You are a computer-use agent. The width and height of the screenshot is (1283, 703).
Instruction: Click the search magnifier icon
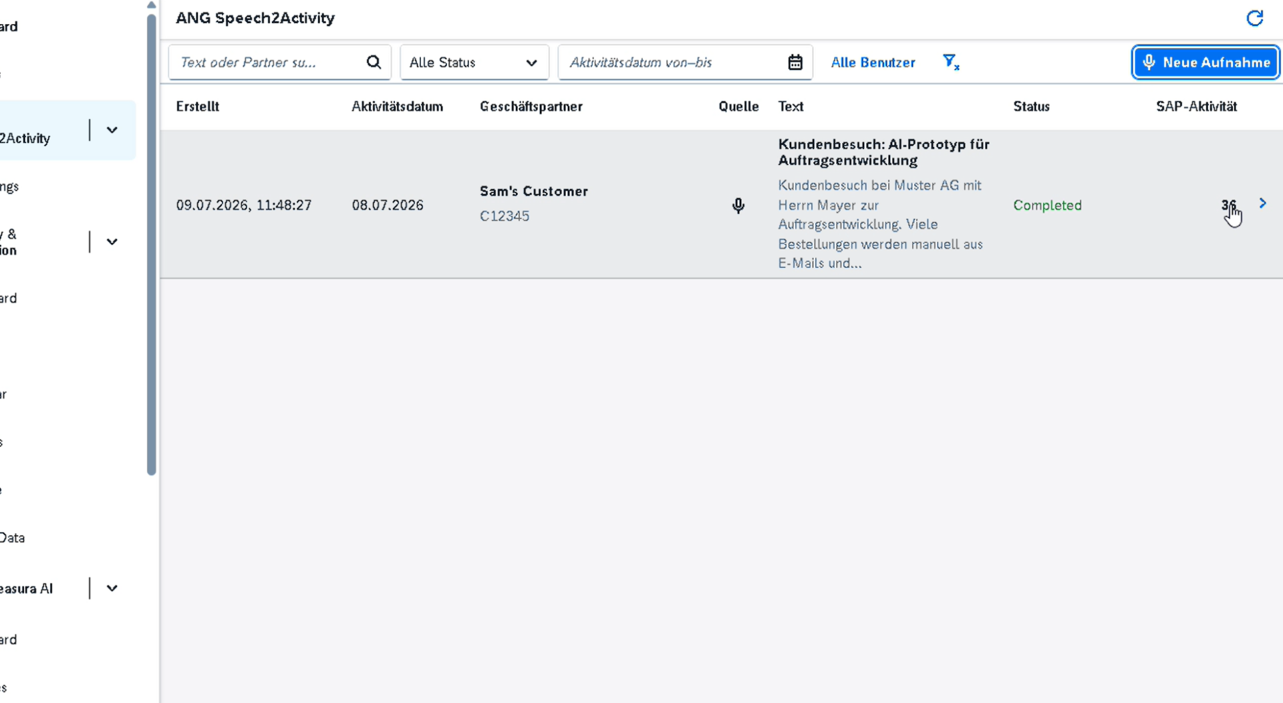(x=374, y=62)
